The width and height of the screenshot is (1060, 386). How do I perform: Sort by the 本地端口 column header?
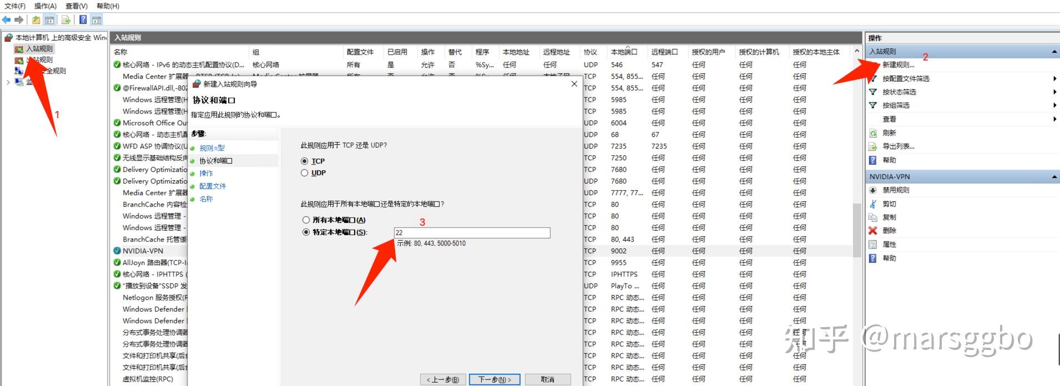coord(627,52)
